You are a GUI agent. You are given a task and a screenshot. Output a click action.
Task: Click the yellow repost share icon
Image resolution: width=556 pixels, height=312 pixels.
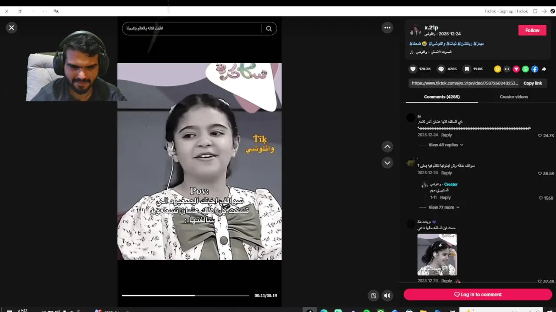click(x=497, y=69)
